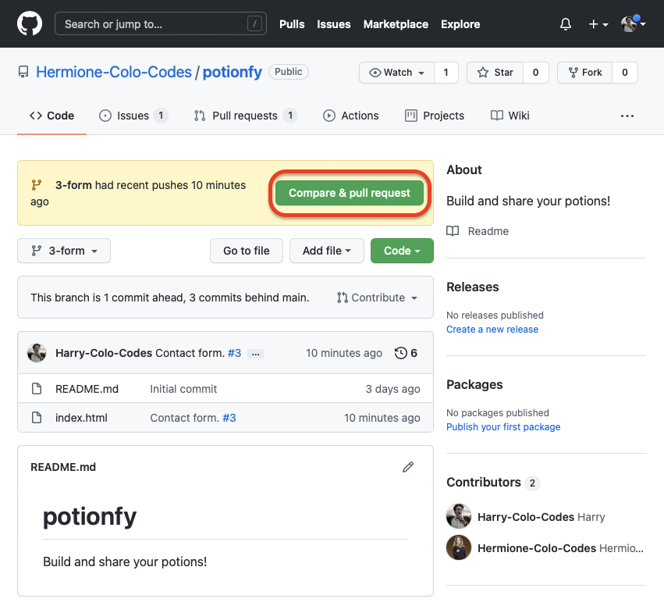Star the potionfy repository
664x606 pixels.
point(495,73)
